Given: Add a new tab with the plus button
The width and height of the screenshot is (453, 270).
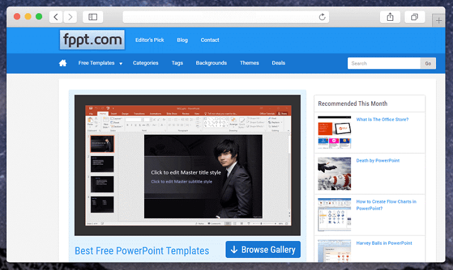Looking at the screenshot, I should (439, 21).
